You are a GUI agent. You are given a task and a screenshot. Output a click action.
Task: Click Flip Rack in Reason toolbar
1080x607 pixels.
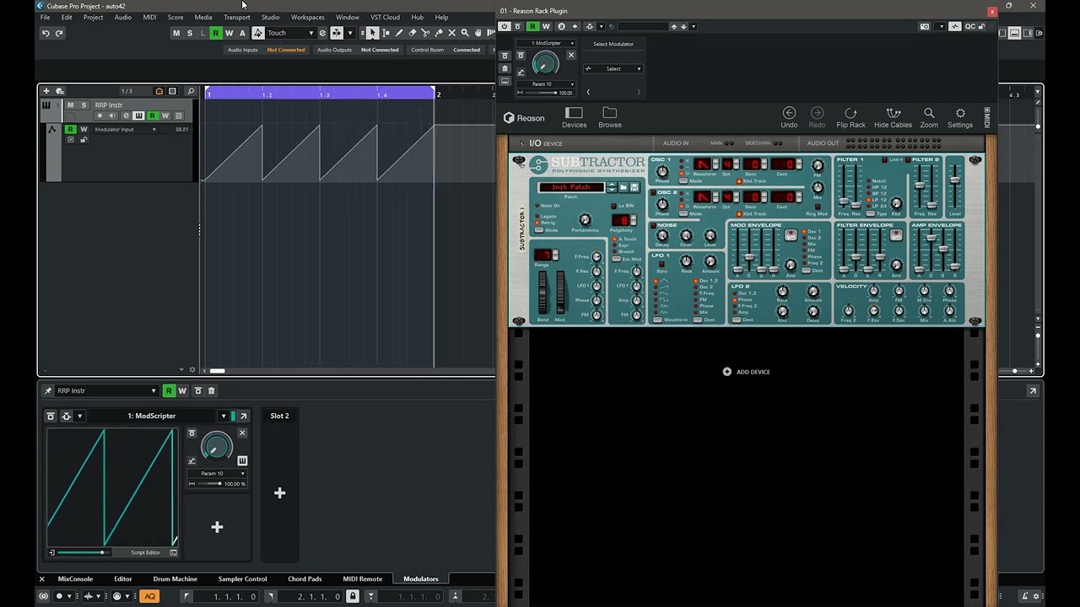850,117
